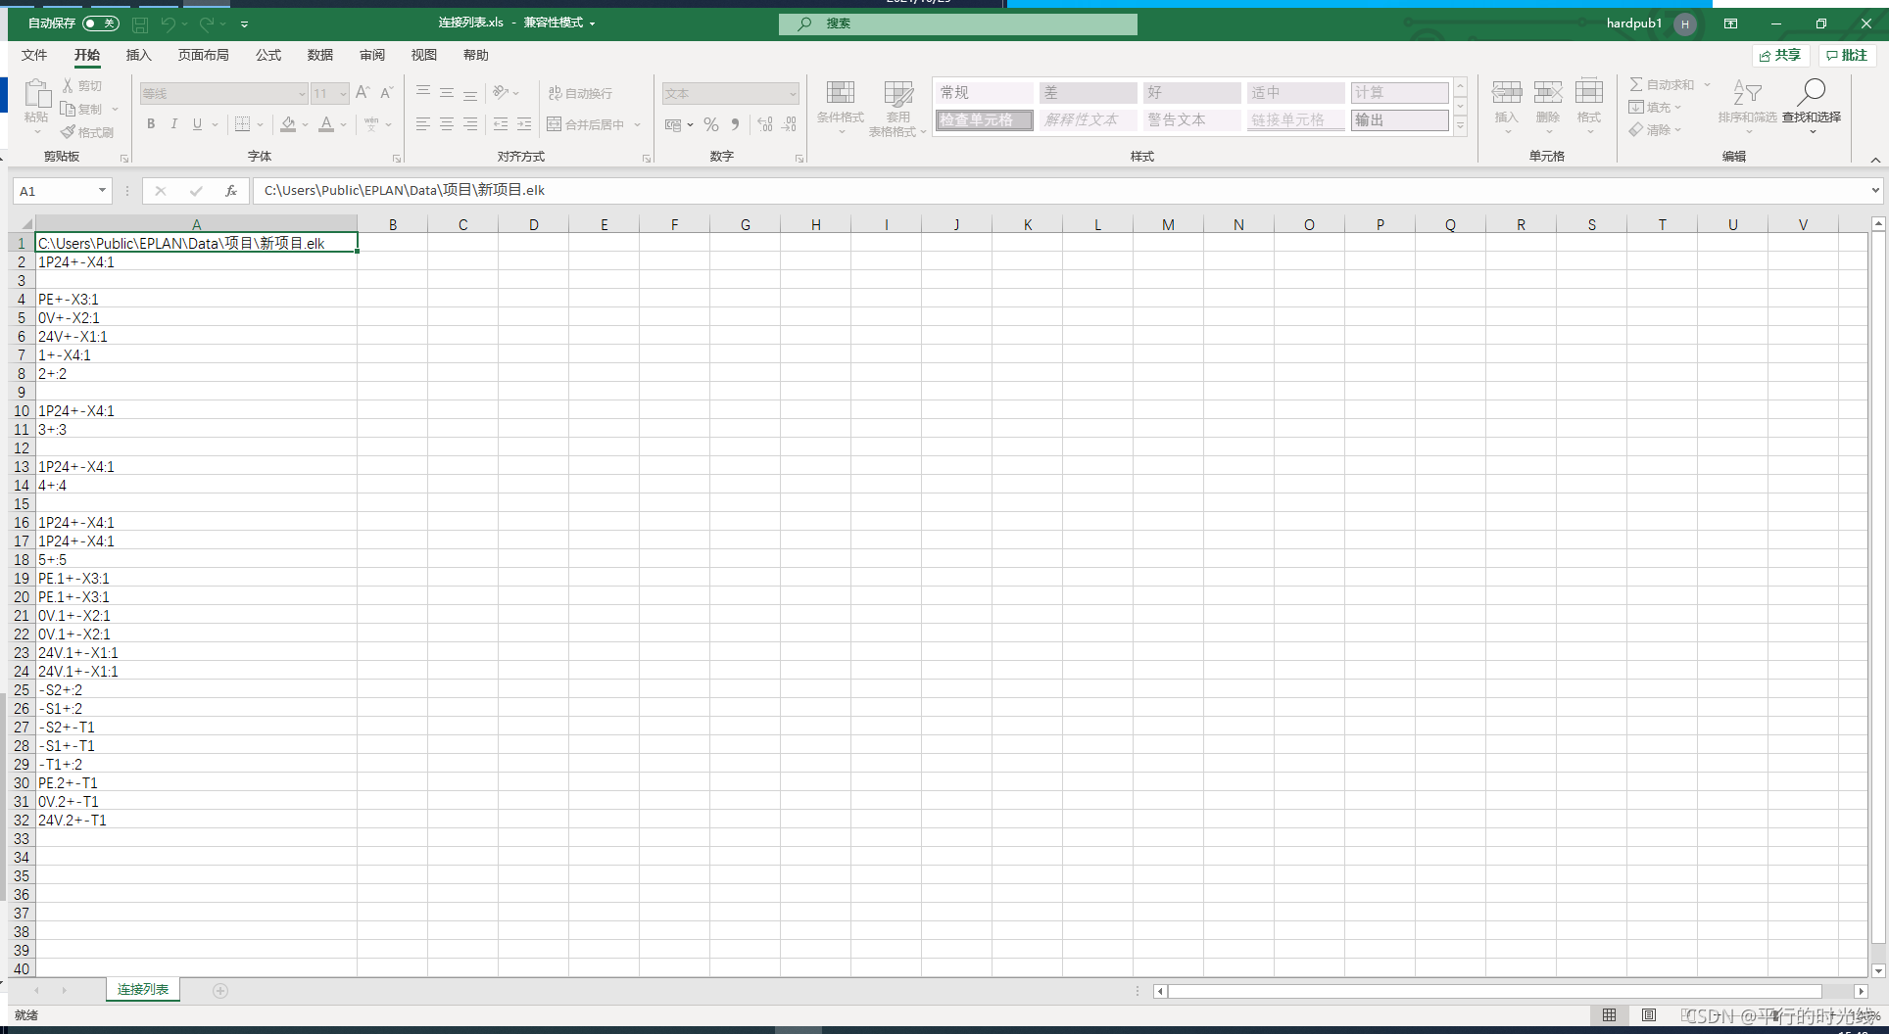Open the Insert tab

pyautogui.click(x=139, y=55)
